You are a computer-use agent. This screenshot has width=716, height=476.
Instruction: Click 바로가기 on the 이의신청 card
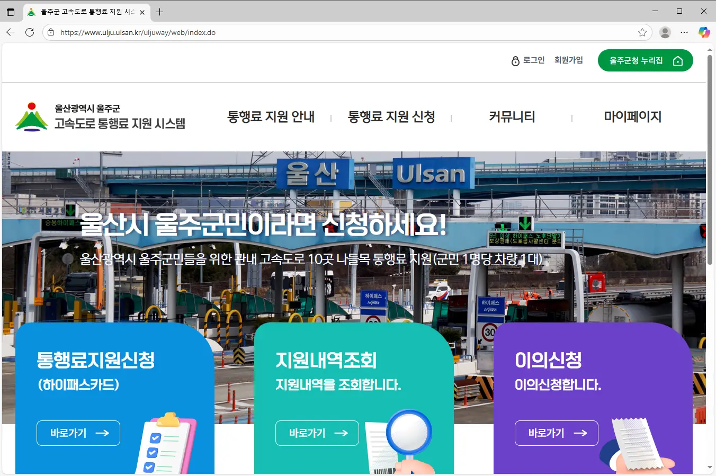(556, 433)
